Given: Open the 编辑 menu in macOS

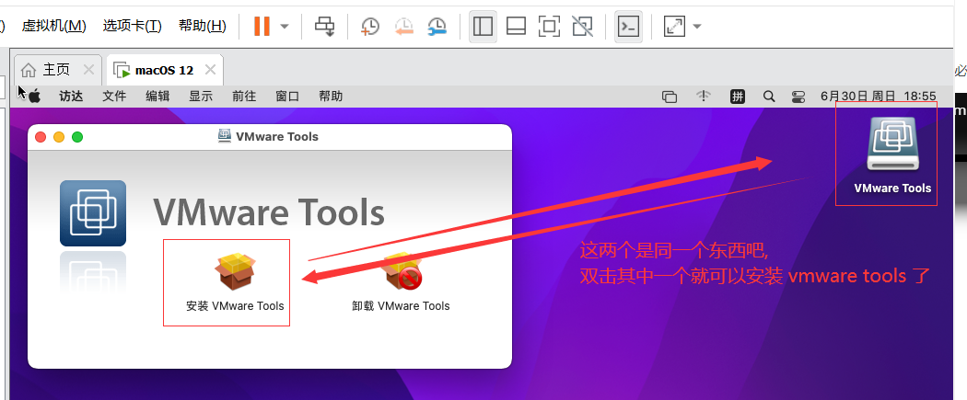Looking at the screenshot, I should 157,96.
